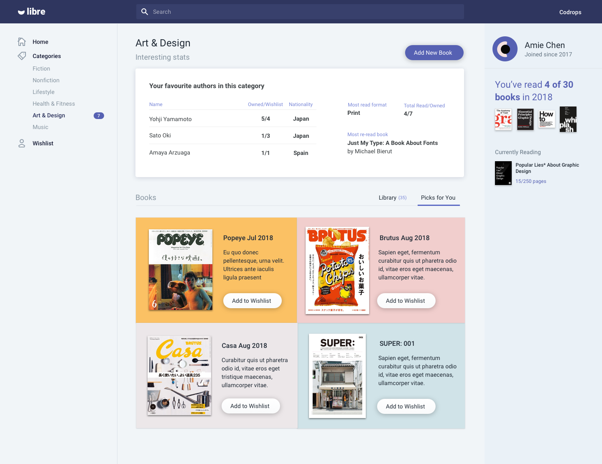Click the Print most read format value
Image resolution: width=602 pixels, height=464 pixels.
(354, 113)
